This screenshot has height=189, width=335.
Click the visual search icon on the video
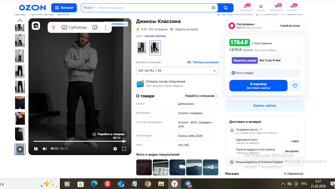(36, 26)
